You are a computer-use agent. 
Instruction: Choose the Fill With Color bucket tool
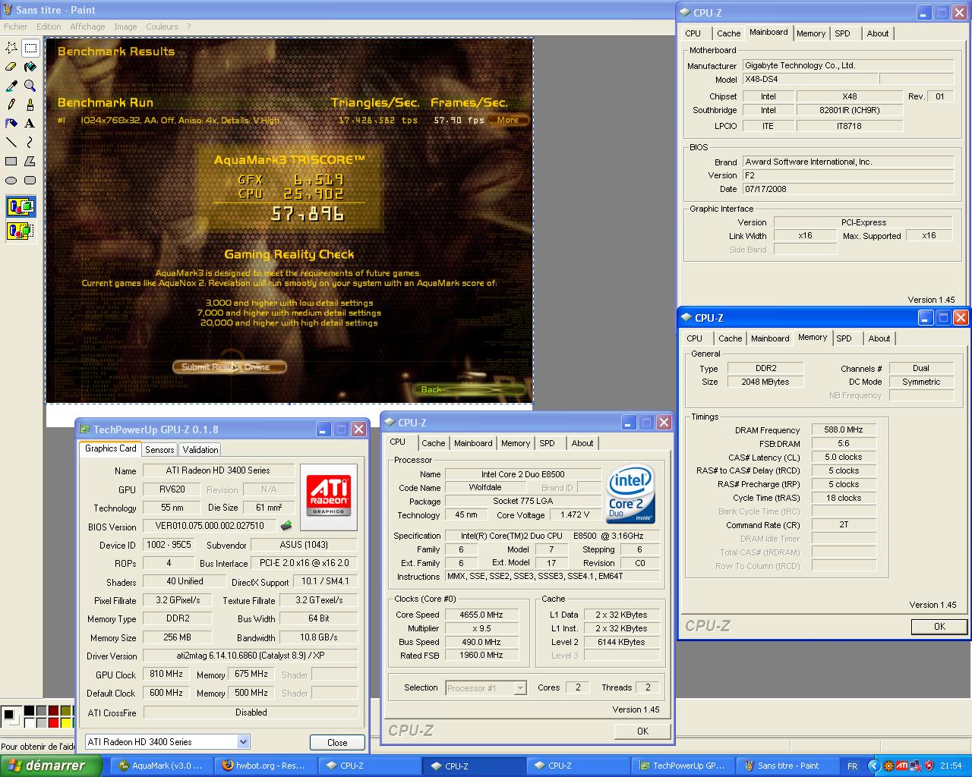(x=30, y=66)
